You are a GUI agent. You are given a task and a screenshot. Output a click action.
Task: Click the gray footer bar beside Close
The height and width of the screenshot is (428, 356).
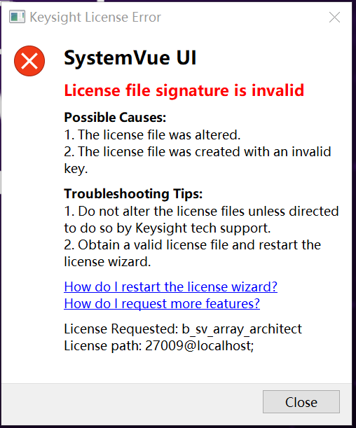tap(131, 403)
